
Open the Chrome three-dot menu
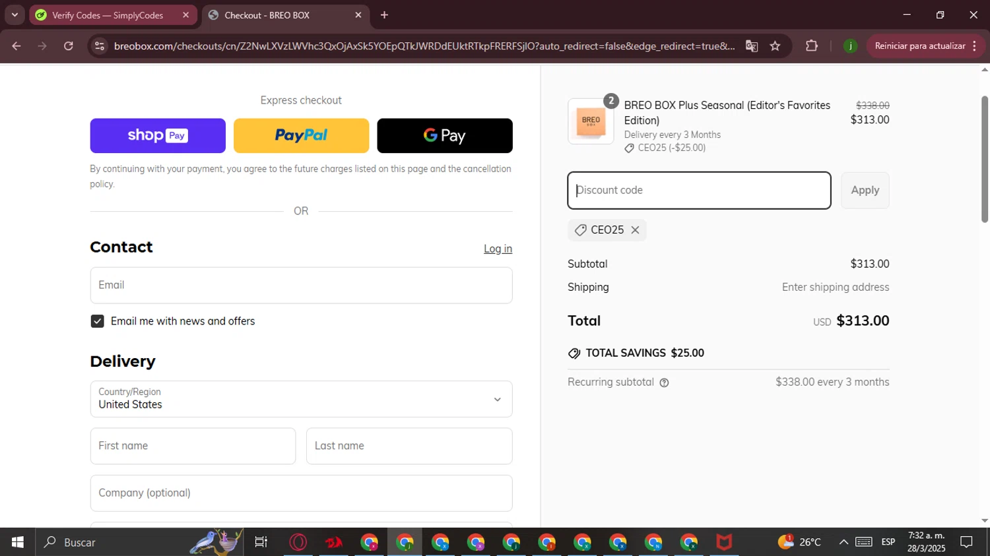point(975,46)
